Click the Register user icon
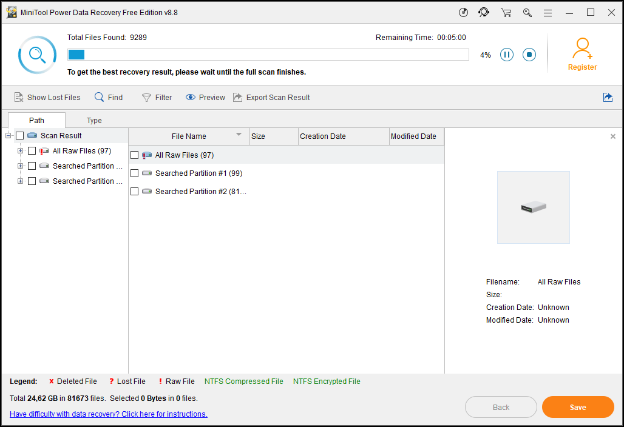Viewport: 624px width, 427px height. point(582,48)
